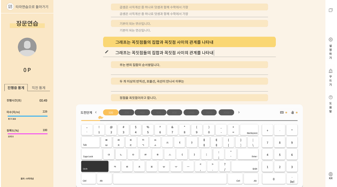Click the challenge stage progress line

tap(189, 121)
